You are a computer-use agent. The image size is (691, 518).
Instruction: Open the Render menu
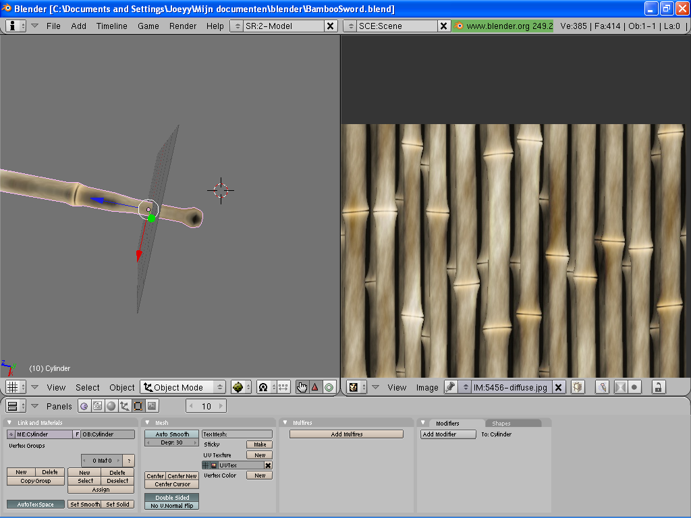(x=183, y=26)
